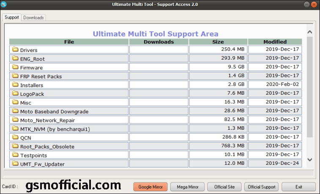Click the Size column header
Image resolution: width=320 pixels, height=194 pixels.
coord(218,42)
